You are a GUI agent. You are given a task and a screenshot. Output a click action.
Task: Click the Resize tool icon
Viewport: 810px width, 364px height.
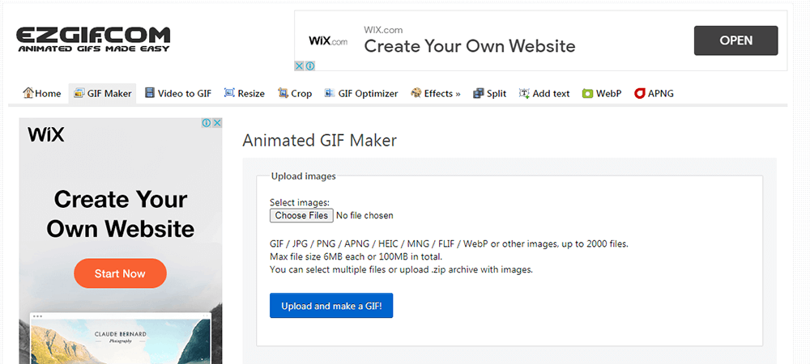click(x=229, y=93)
